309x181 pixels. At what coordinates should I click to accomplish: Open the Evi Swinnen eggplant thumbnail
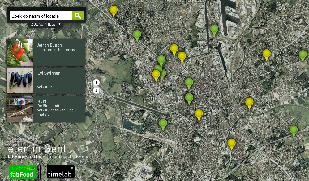[20, 80]
